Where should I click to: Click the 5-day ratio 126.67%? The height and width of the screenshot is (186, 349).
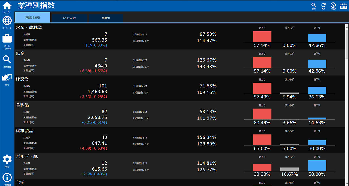207,60
